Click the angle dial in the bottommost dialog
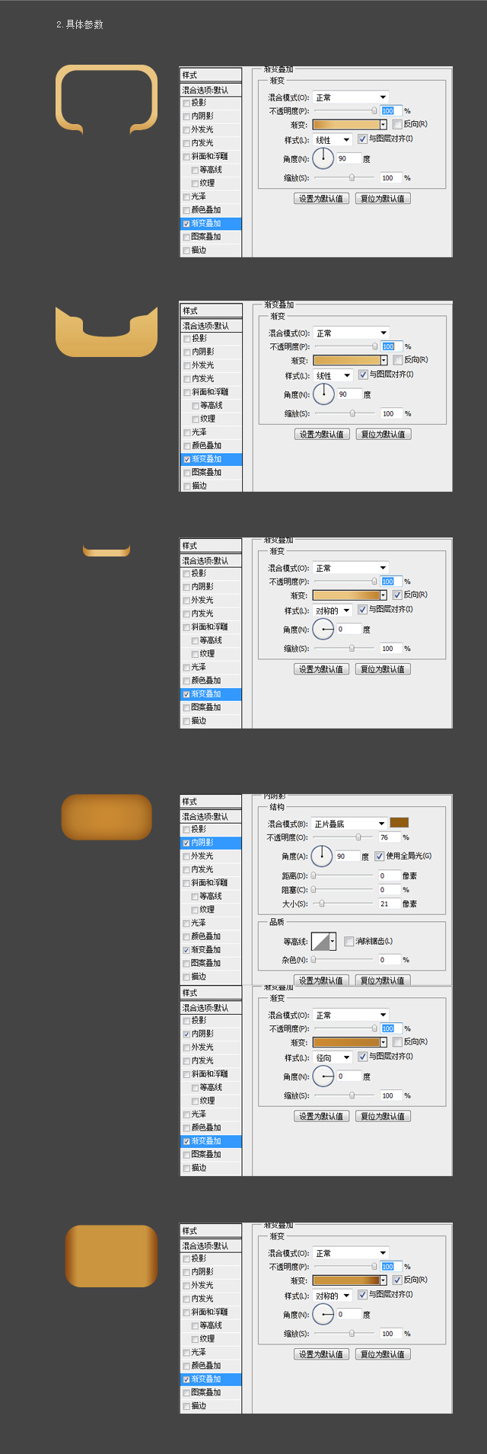The height and width of the screenshot is (1454, 487). tap(323, 1315)
